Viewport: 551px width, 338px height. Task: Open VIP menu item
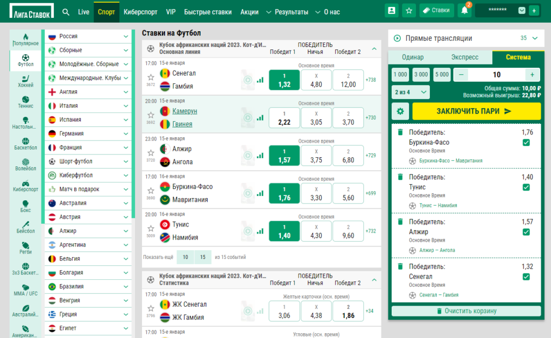tap(171, 12)
